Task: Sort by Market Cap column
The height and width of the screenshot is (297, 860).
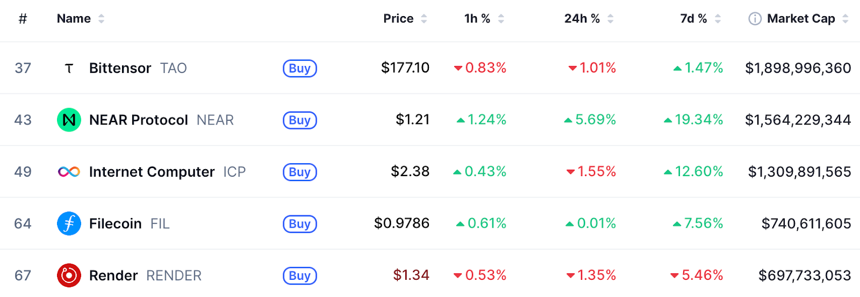Action: [801, 19]
